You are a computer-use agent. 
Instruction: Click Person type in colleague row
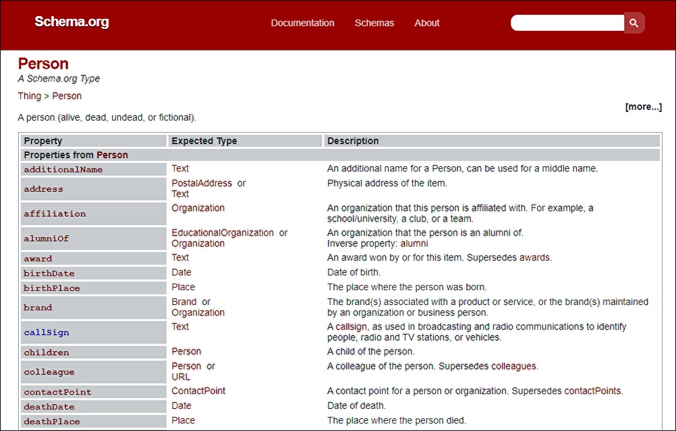coord(186,366)
